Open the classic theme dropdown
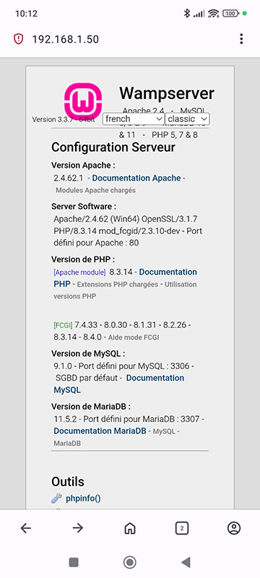260x578 pixels. [187, 118]
